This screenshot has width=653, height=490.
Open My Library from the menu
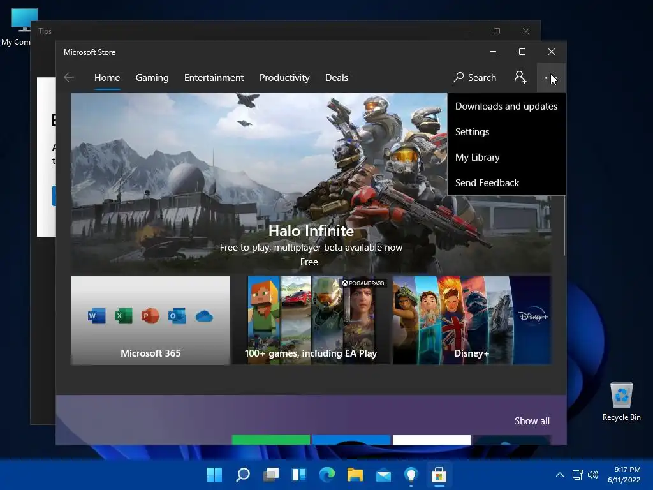(x=506, y=158)
